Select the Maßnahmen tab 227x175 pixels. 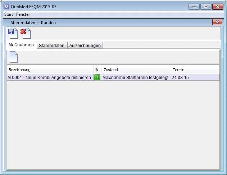(x=21, y=45)
